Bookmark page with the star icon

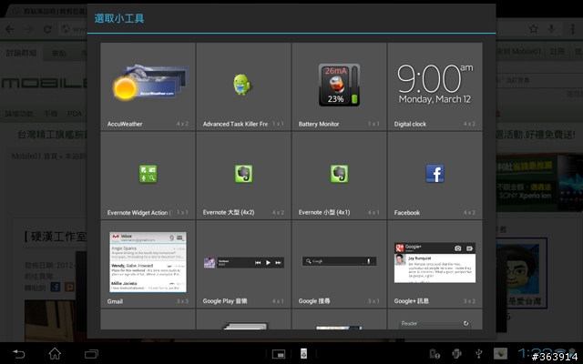[534, 29]
